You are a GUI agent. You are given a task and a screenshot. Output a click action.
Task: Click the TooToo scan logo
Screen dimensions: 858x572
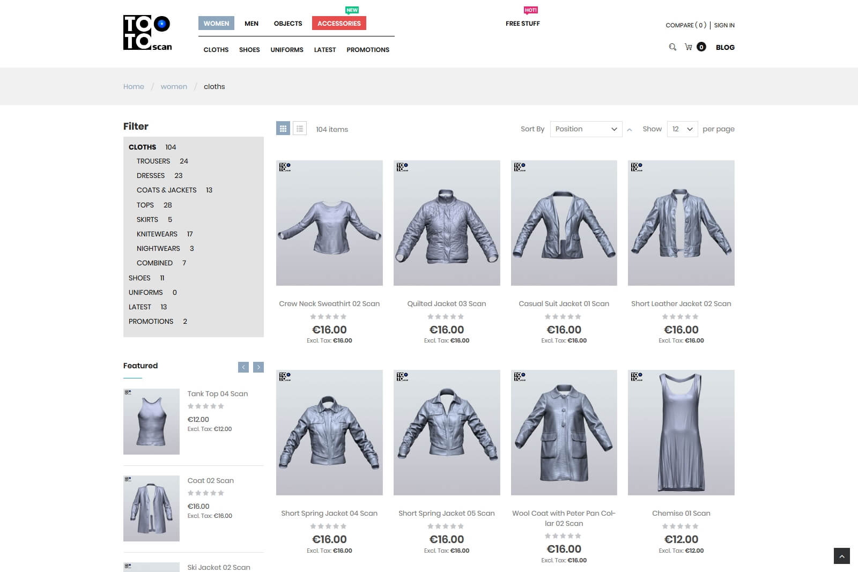pos(147,33)
